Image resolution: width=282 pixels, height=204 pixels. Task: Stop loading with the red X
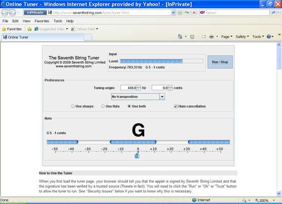tap(194, 13)
